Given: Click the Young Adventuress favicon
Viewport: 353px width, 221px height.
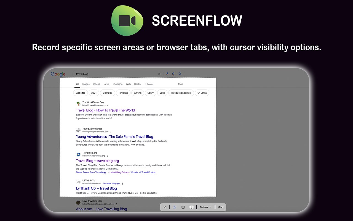Looking at the screenshot, I should [x=78, y=130].
